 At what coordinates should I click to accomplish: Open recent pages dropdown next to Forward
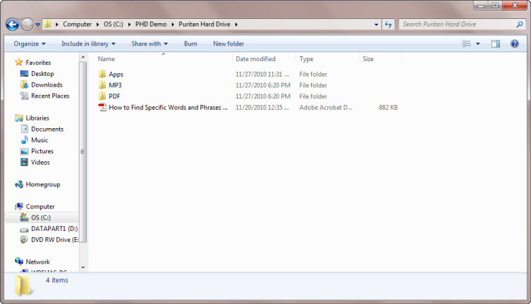(37, 25)
